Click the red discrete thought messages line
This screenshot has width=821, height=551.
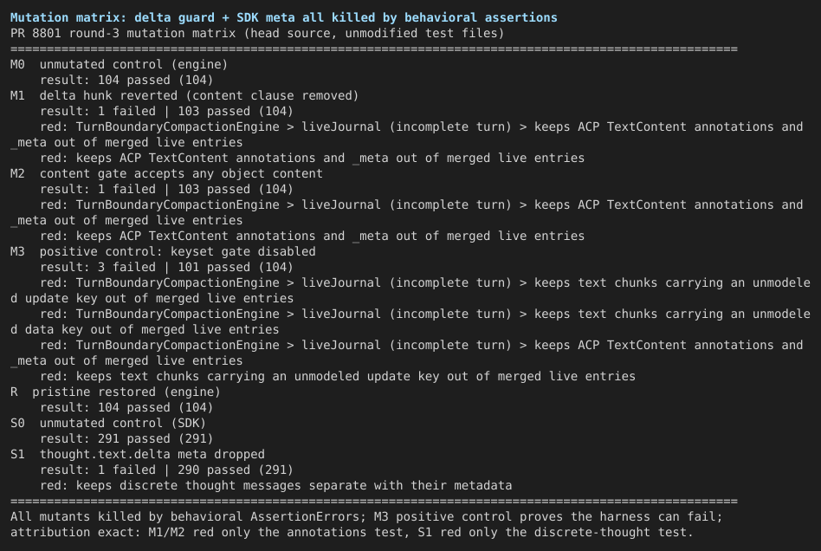click(276, 485)
